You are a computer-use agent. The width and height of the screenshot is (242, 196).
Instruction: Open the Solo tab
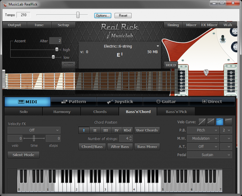coord(24,111)
